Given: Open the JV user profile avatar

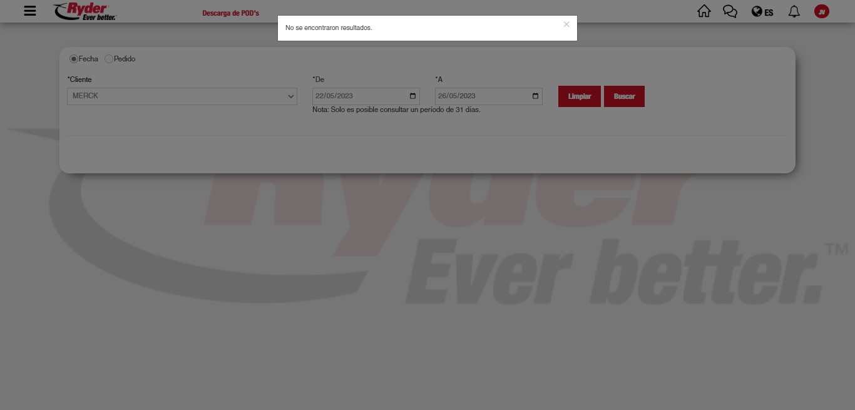Looking at the screenshot, I should (821, 11).
